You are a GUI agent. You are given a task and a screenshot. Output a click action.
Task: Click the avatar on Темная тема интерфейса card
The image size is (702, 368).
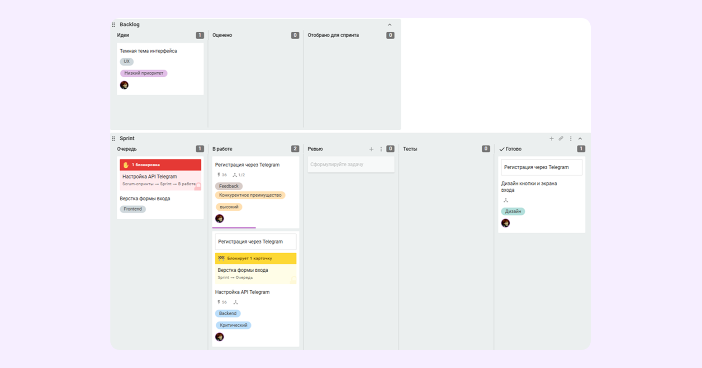(124, 85)
